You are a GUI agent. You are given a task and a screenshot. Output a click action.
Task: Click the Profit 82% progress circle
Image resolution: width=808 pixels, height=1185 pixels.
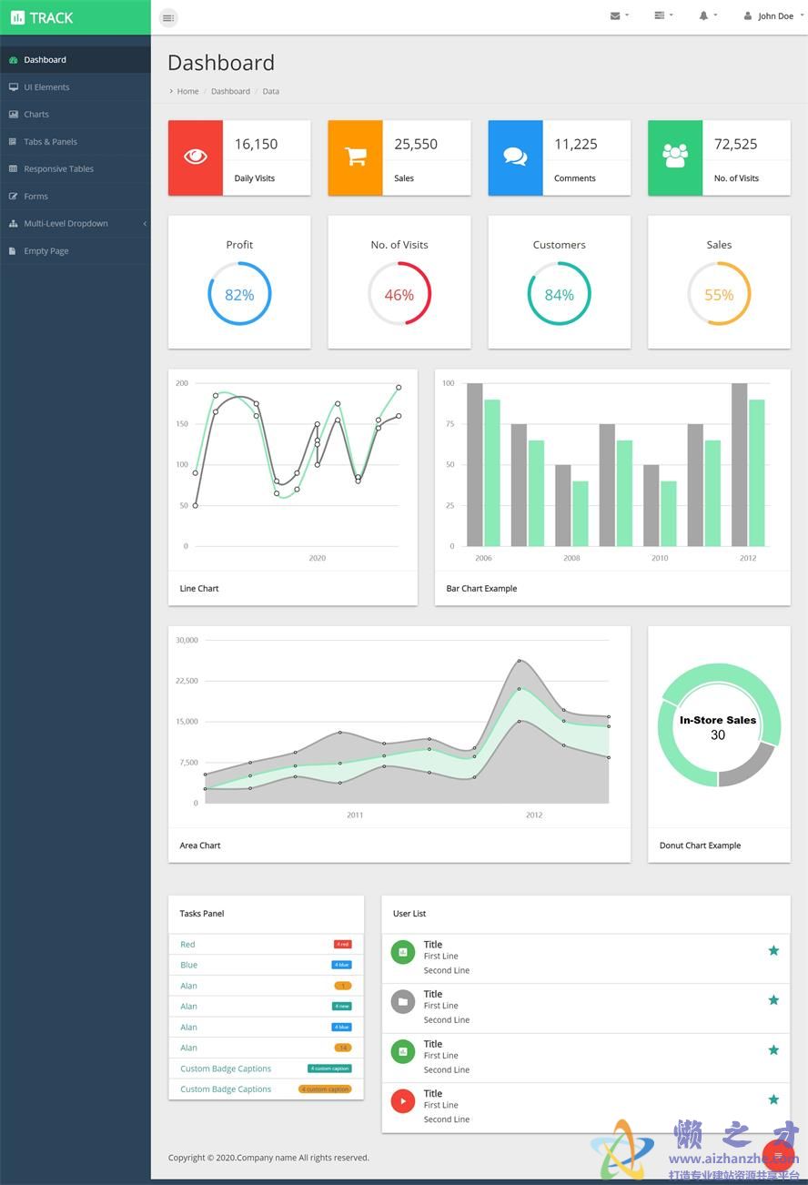(x=239, y=294)
